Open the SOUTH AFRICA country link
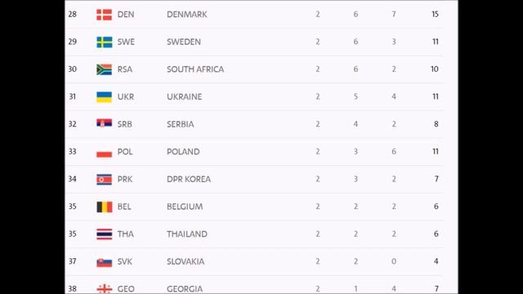 pos(195,69)
